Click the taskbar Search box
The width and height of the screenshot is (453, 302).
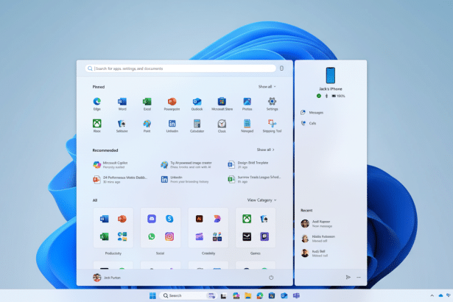pyautogui.click(x=188, y=295)
